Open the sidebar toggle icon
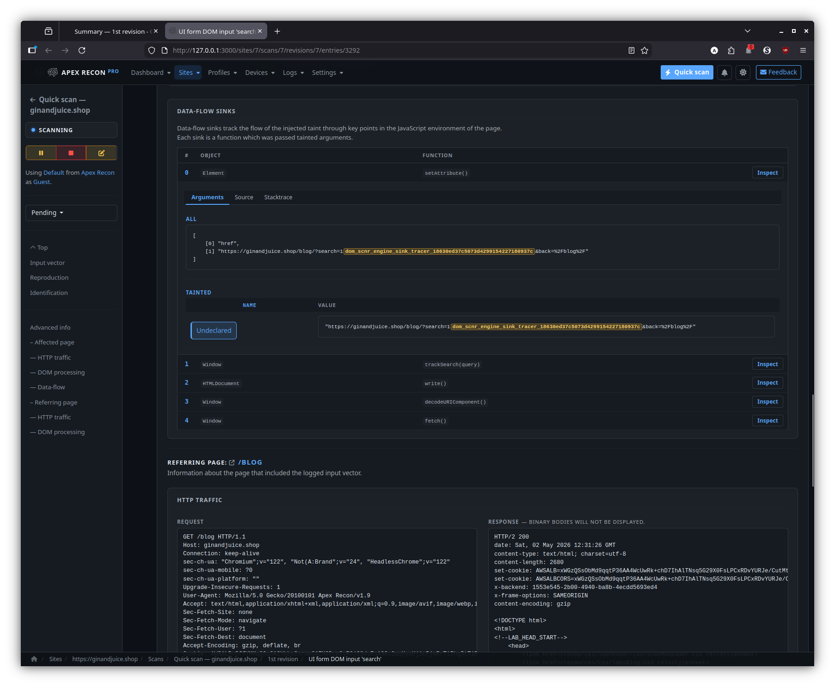The width and height of the screenshot is (835, 687). pyautogui.click(x=32, y=50)
